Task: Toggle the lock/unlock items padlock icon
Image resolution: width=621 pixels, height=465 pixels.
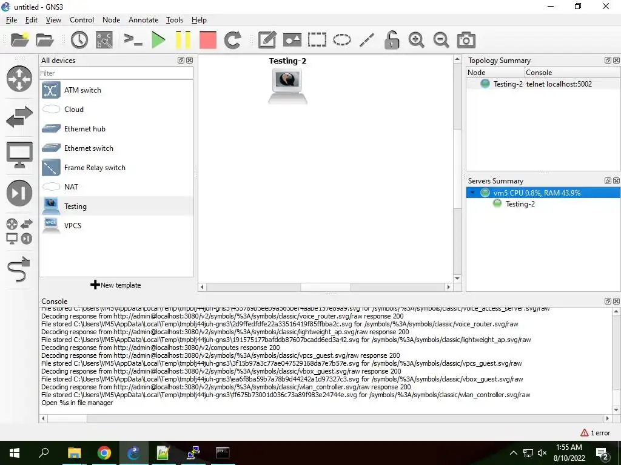Action: [x=391, y=40]
